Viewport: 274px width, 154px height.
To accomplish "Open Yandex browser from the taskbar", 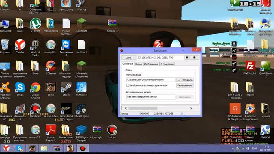I will (7, 148).
